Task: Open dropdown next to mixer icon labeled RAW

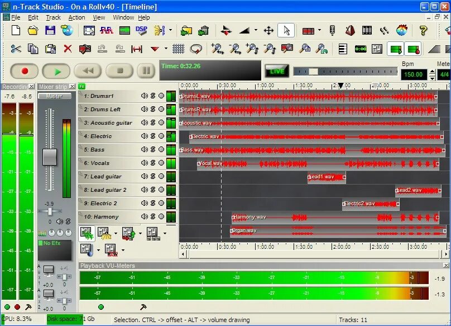Action: point(123,250)
